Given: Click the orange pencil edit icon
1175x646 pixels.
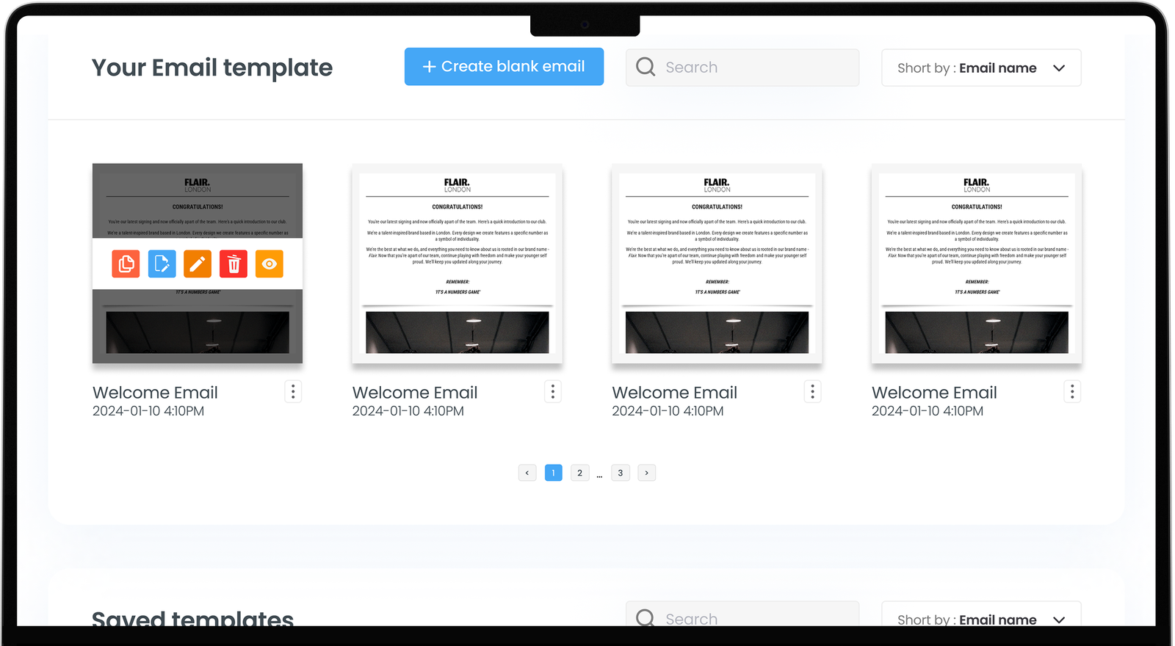Looking at the screenshot, I should point(198,264).
